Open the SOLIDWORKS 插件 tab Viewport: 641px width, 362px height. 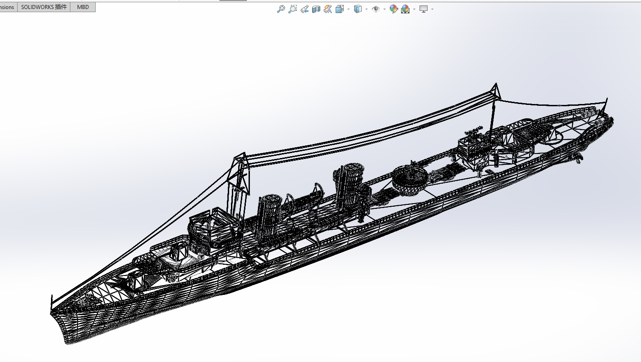pyautogui.click(x=44, y=7)
